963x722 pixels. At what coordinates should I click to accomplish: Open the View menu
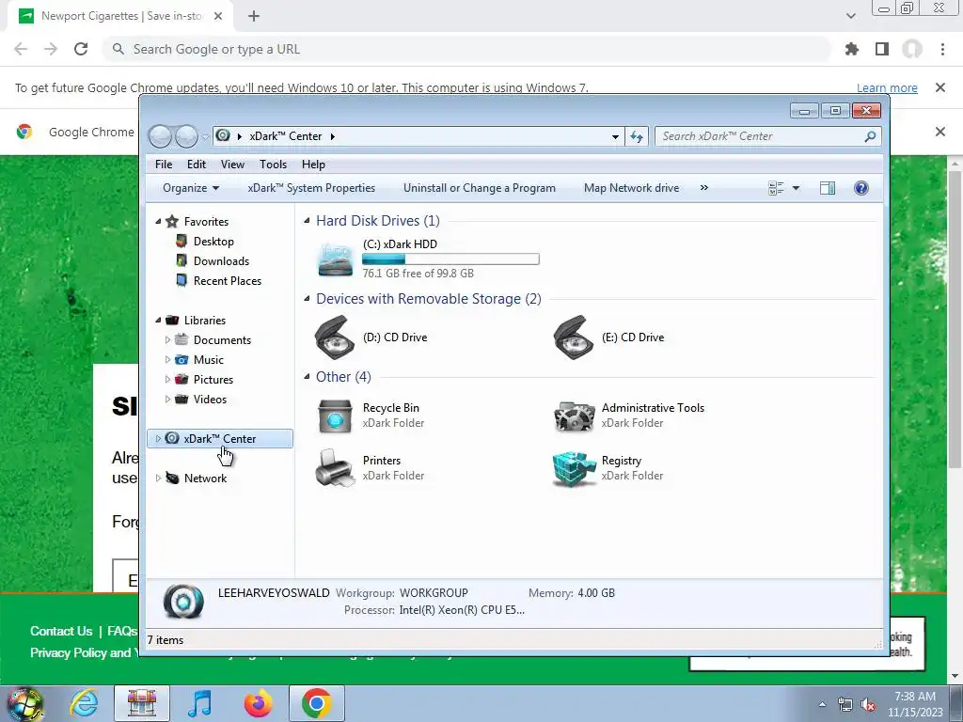(x=233, y=165)
